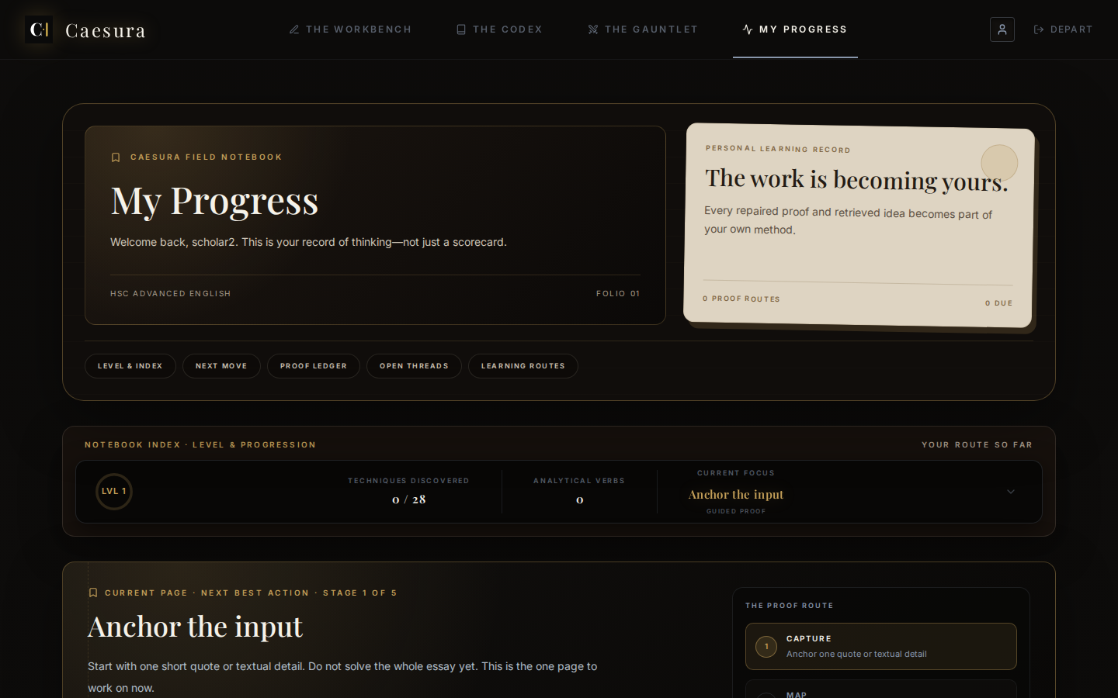Click the Workbench pencil icon
Viewport: 1118px width, 698px height.
tap(294, 29)
